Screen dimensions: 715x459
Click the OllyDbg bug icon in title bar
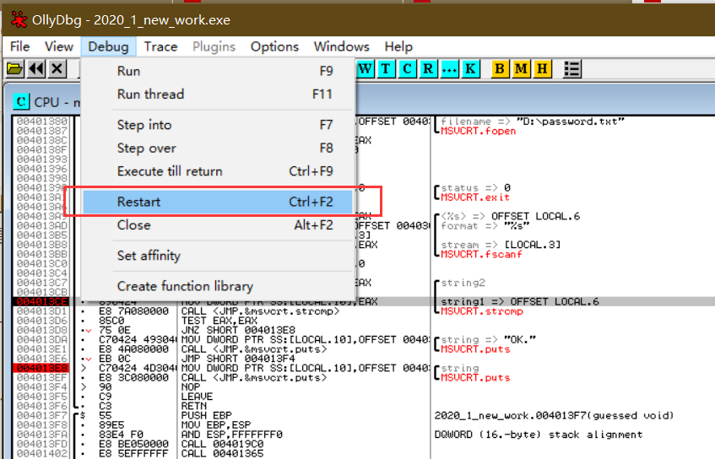19,19
